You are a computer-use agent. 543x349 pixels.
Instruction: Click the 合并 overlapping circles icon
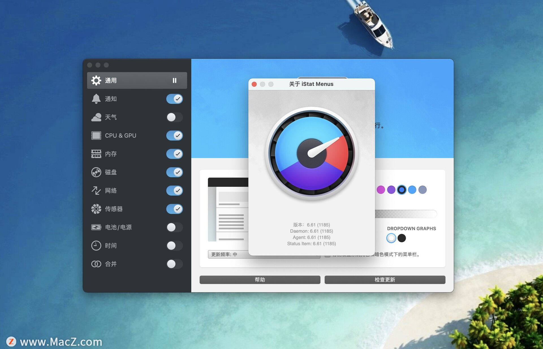[96, 264]
